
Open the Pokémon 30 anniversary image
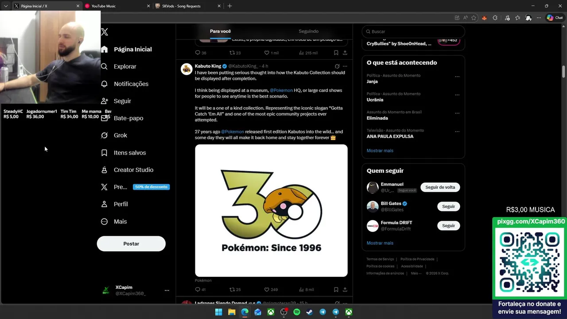271,210
